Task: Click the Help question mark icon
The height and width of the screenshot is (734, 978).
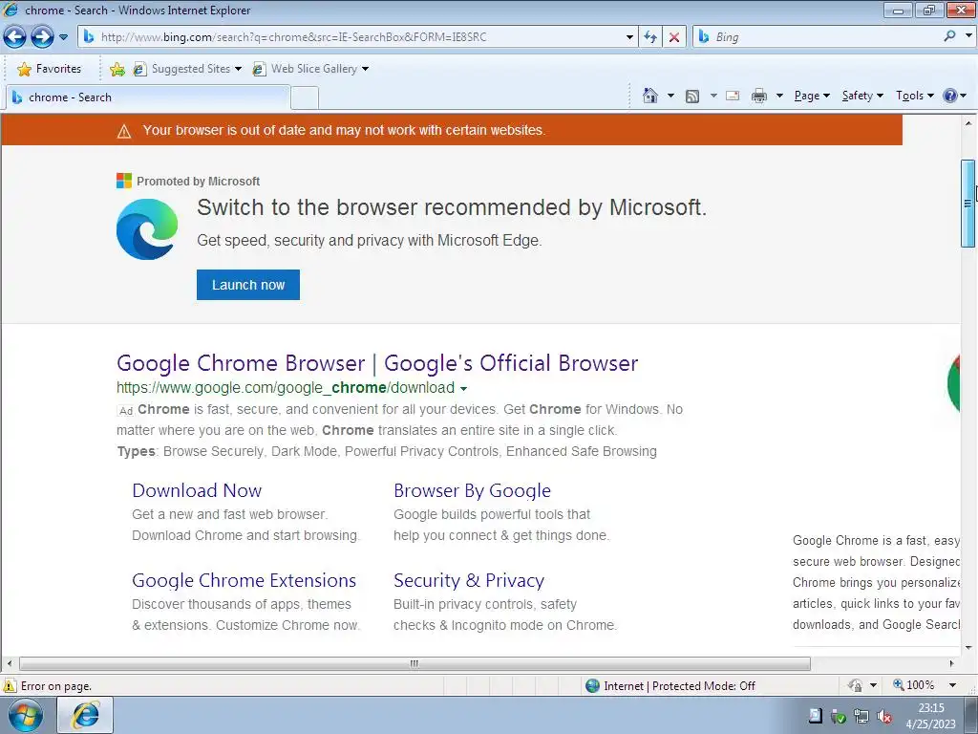Action: [x=950, y=96]
